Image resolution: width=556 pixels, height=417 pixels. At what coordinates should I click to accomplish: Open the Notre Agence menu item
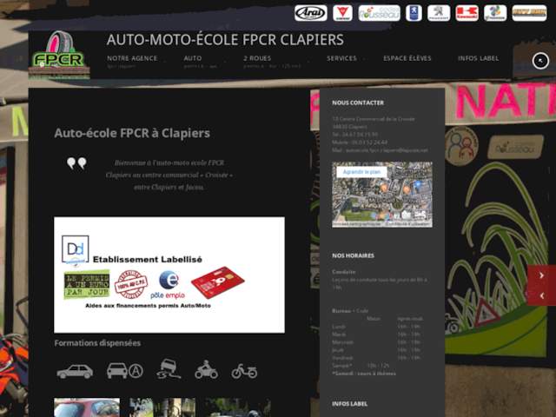(x=132, y=58)
